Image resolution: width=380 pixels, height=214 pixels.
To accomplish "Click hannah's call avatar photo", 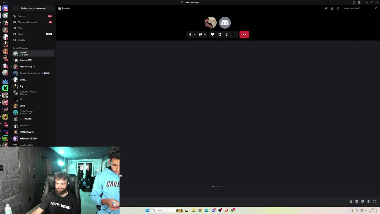I will tap(210, 23).
